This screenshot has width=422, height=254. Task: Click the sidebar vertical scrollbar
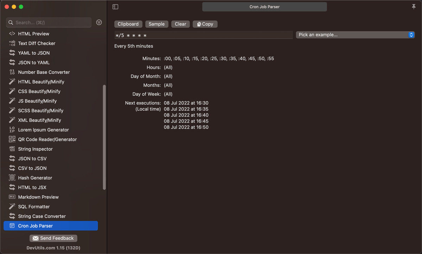pyautogui.click(x=104, y=137)
